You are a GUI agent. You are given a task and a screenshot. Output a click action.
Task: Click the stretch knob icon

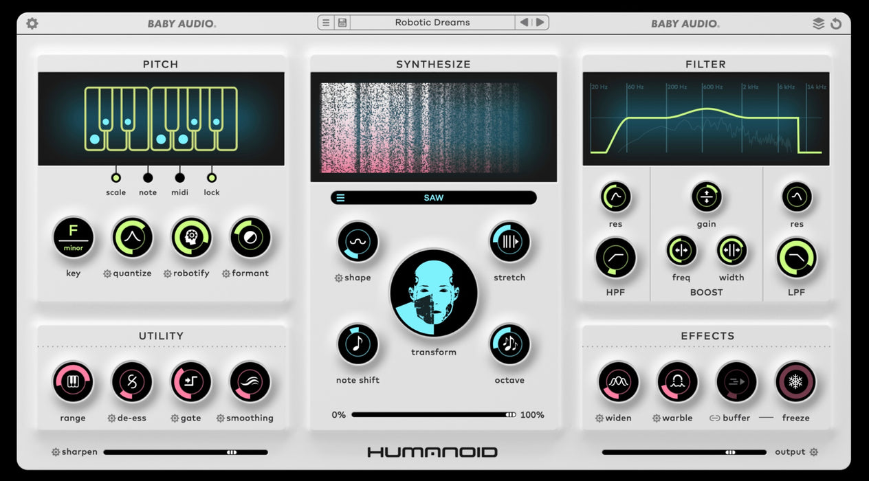coord(509,242)
